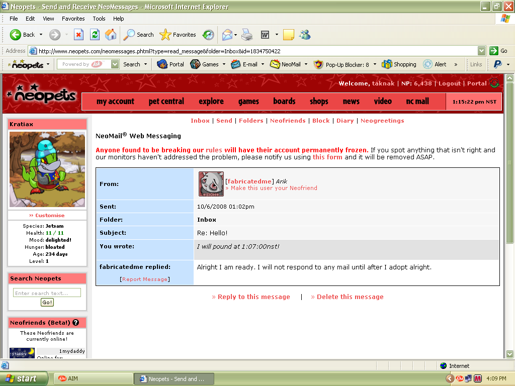
Task: Click the Go! button under Search Neopets
Action: (47, 302)
